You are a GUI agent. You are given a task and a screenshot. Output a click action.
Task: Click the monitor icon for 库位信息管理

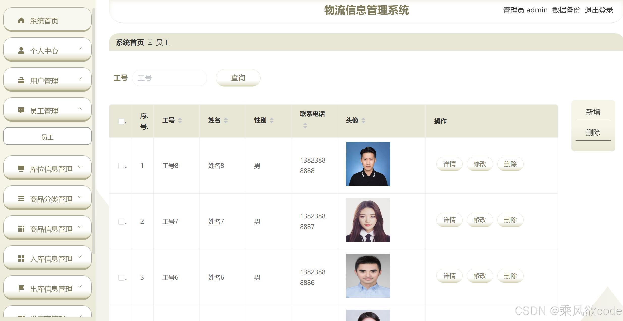click(x=21, y=169)
